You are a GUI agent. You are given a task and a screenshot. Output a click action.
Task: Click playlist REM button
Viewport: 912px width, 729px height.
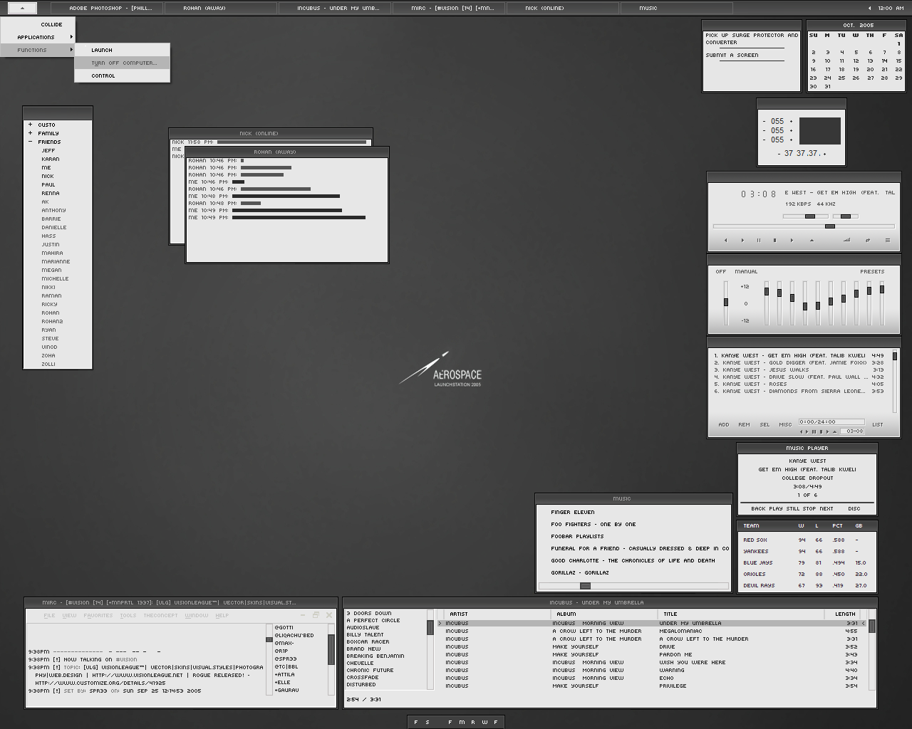(x=744, y=424)
